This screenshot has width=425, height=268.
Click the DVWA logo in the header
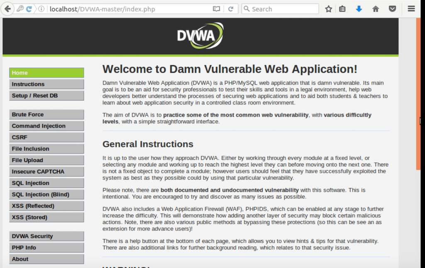pyautogui.click(x=200, y=36)
